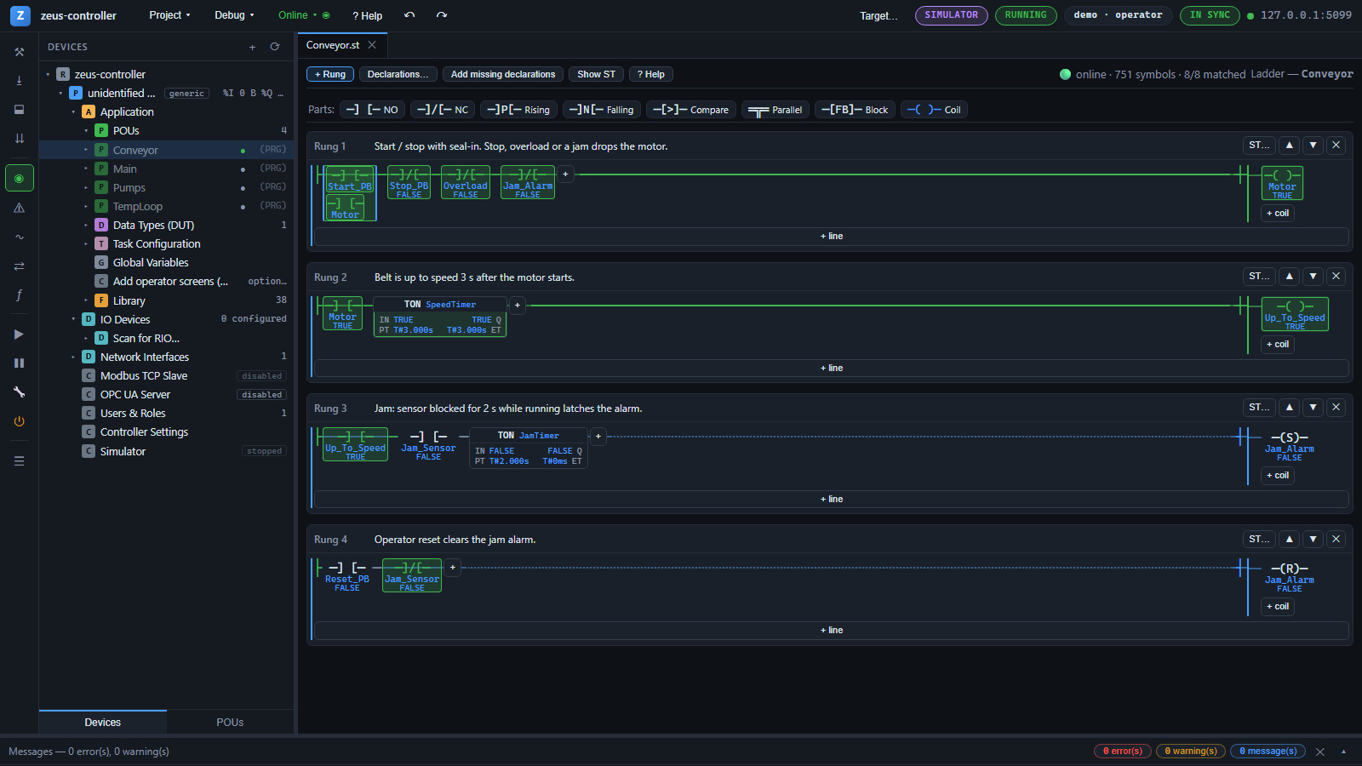Toggle the SIMULATOR mode pill
This screenshot has width=1362, height=766.
pos(952,15)
